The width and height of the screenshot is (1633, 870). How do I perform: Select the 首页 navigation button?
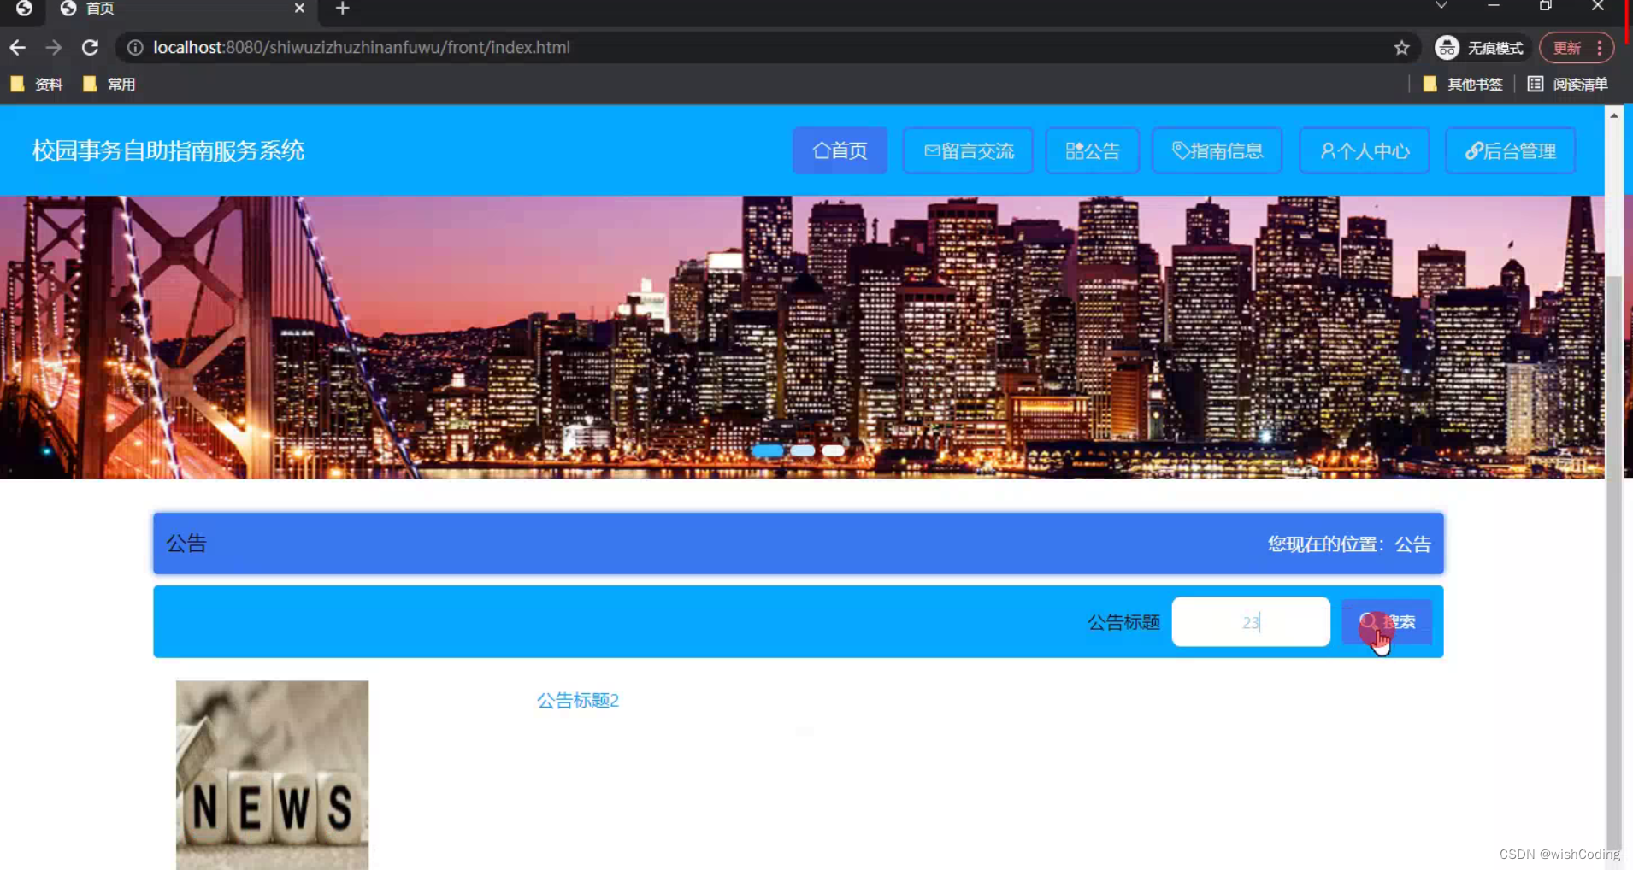coord(840,150)
